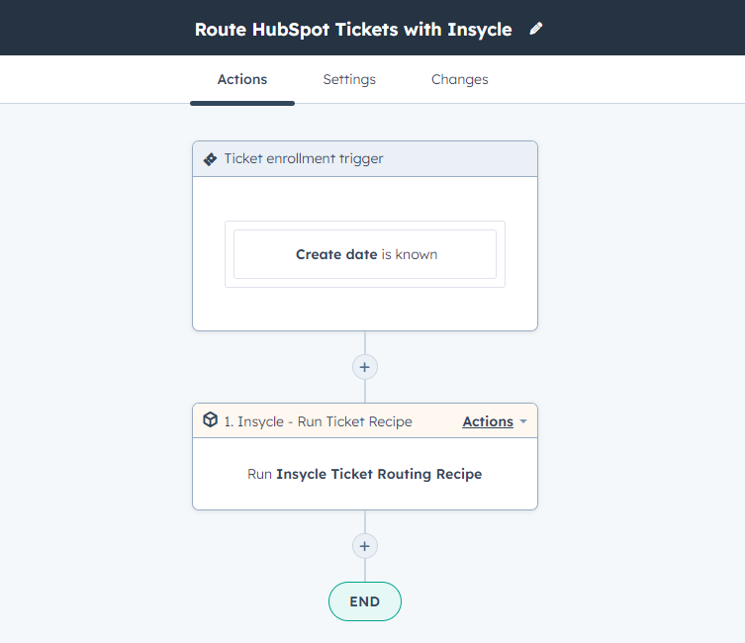The image size is (745, 643).
Task: Go to the Changes tab
Action: (460, 80)
